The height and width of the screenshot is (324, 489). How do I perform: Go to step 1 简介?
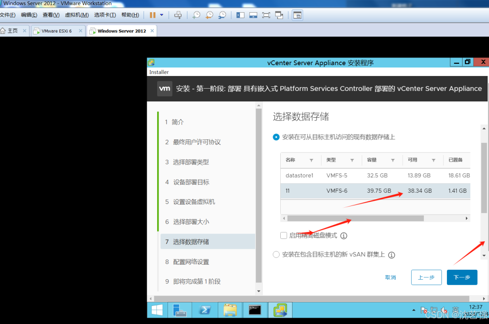point(207,122)
